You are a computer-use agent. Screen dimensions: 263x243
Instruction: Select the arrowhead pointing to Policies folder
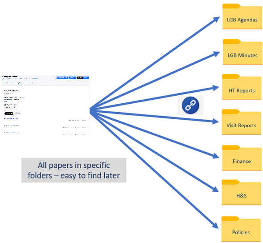pyautogui.click(x=215, y=225)
